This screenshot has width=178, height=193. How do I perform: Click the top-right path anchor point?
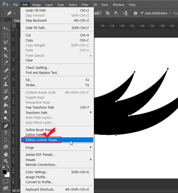[168, 69]
